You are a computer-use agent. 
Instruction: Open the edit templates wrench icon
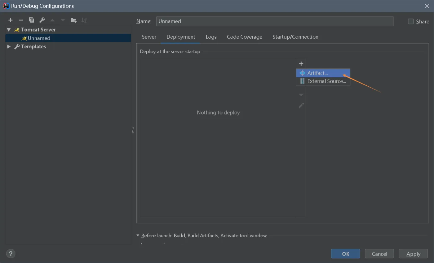tap(42, 20)
